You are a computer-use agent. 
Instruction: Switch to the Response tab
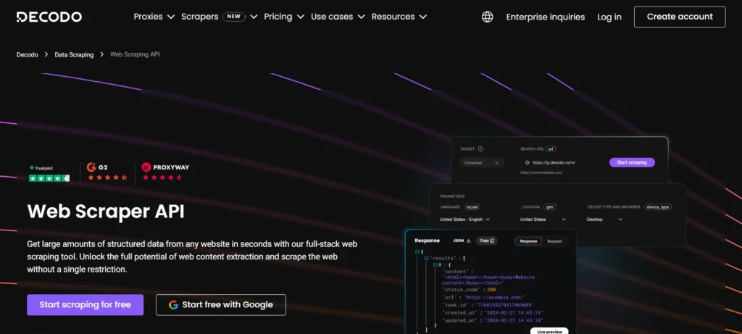click(528, 241)
